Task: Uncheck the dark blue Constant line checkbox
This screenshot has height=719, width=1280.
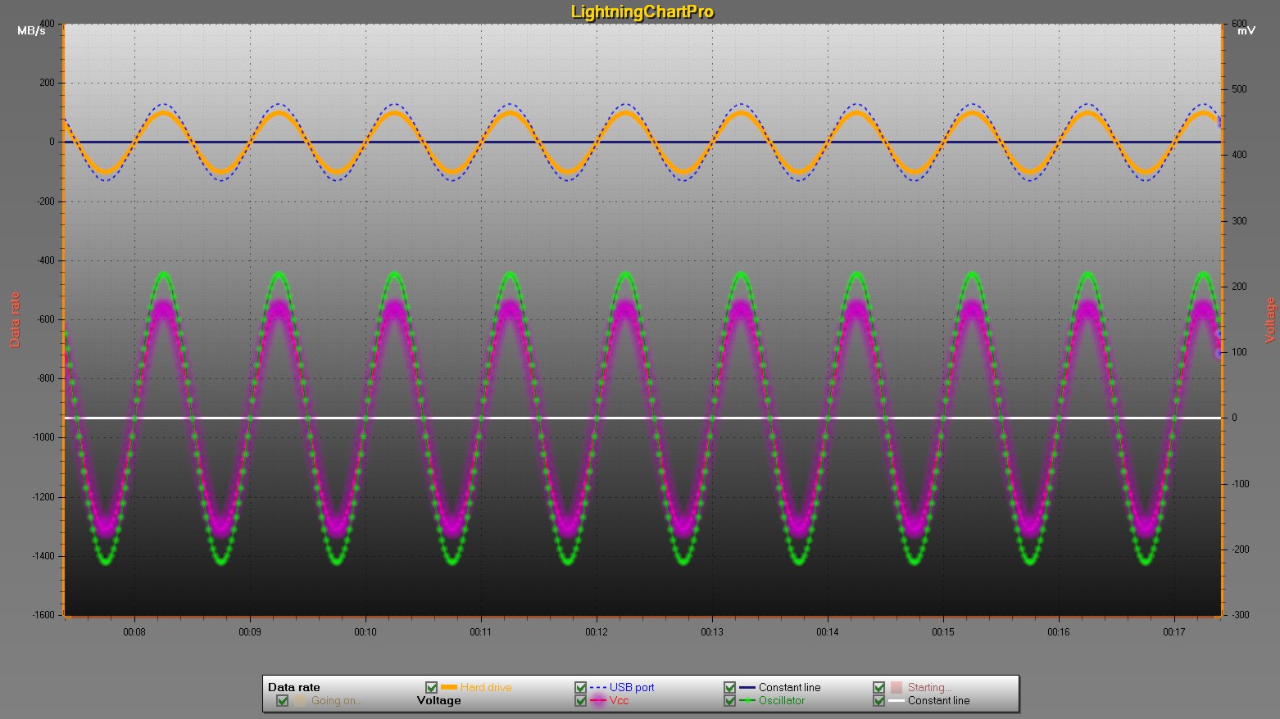Action: tap(729, 687)
